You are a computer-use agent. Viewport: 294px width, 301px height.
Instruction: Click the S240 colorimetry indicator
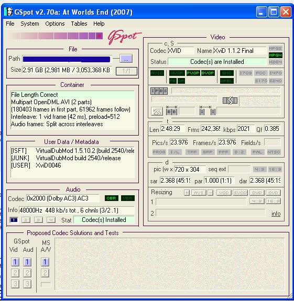pos(275,81)
